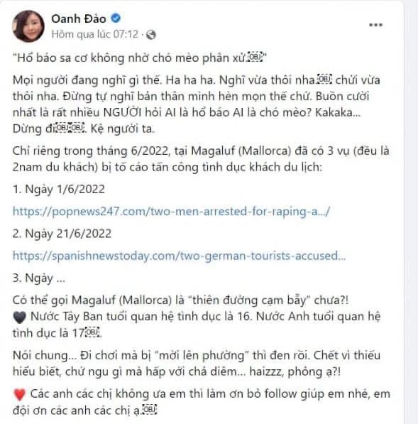Open the popnews247.com article link
Screen dimensions: 418x424
pos(171,212)
